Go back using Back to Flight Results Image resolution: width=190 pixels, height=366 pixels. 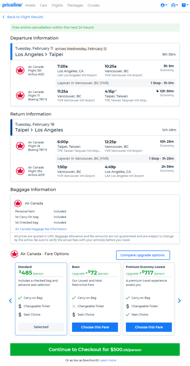pos(23,17)
